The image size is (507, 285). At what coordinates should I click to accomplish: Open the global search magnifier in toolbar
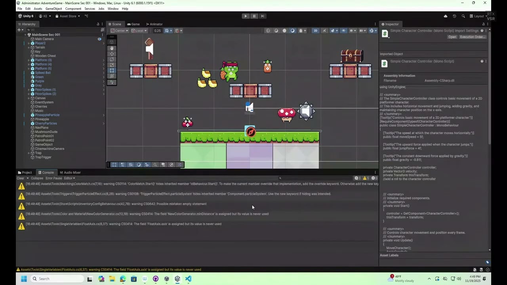(x=463, y=16)
